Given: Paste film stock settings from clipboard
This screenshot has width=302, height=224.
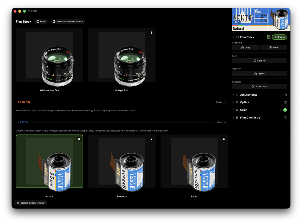Looking at the screenshot, I should click(273, 48).
